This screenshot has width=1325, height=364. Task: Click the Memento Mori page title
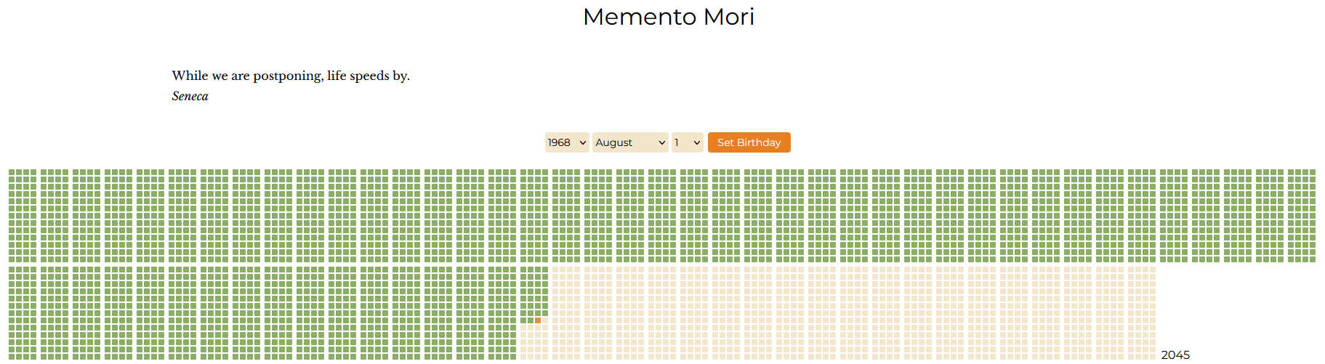pyautogui.click(x=668, y=17)
